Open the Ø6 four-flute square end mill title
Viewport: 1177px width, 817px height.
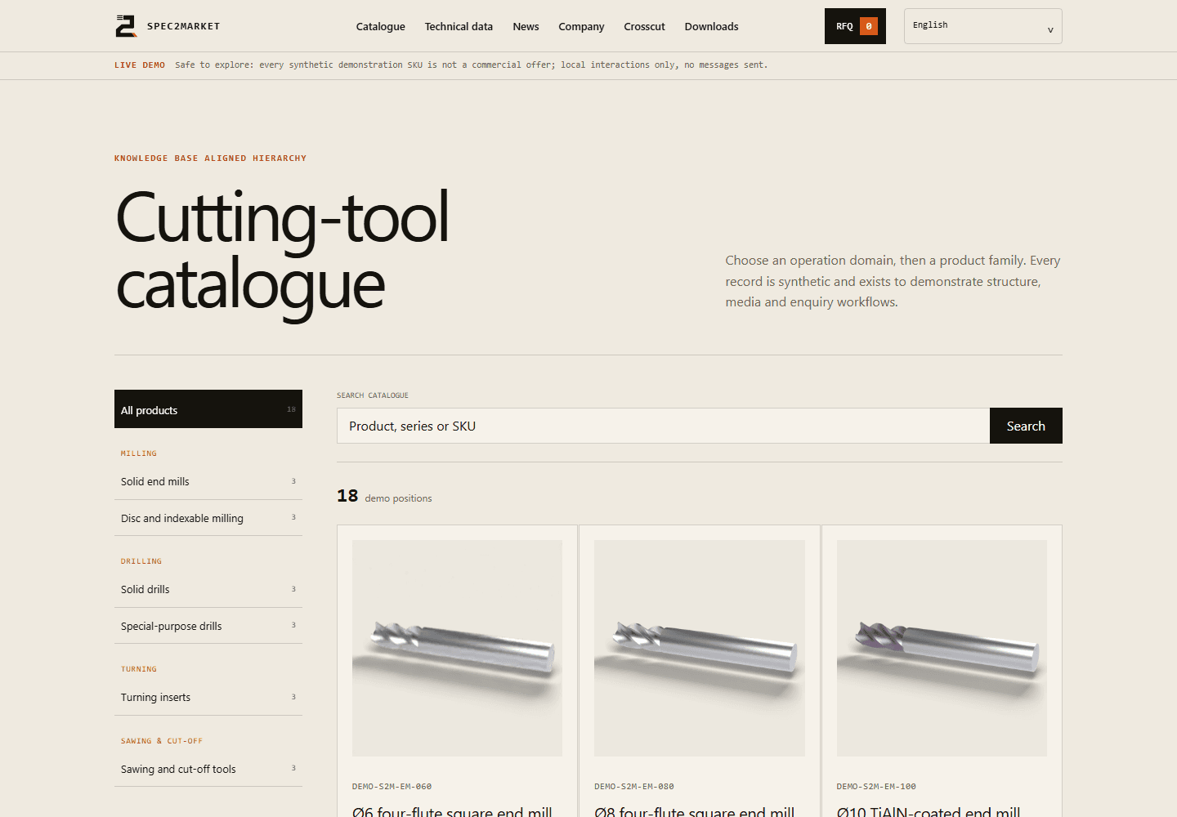click(452, 811)
